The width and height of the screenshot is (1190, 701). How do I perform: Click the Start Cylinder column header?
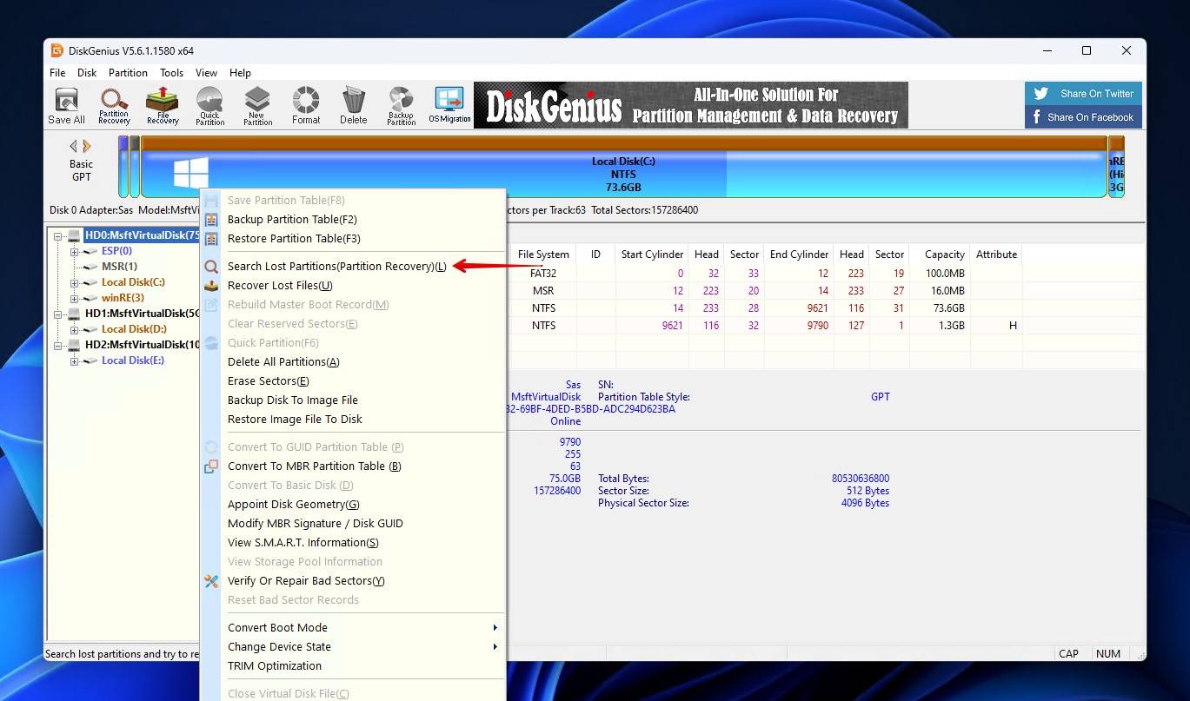(x=652, y=255)
